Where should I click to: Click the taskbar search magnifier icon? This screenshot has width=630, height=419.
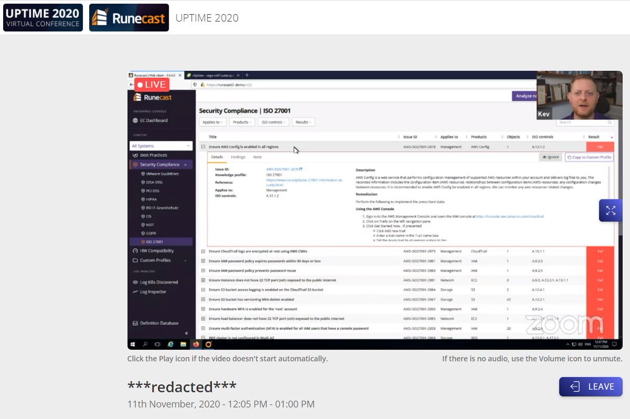145,344
